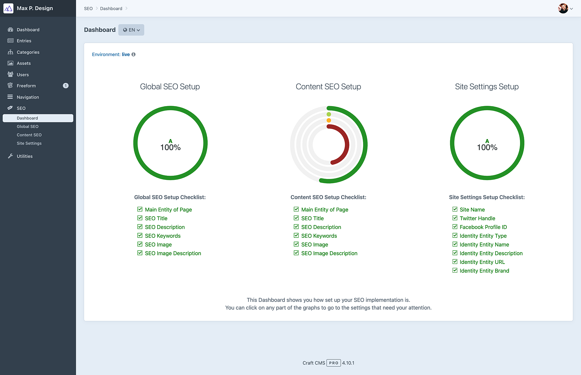Open the Users section icon
Image resolution: width=581 pixels, height=375 pixels.
(x=10, y=74)
